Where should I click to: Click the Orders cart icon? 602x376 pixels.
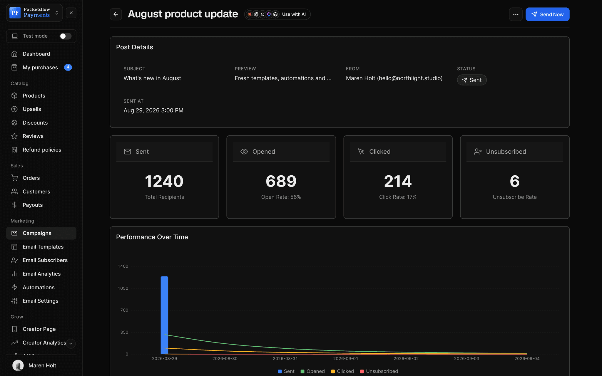pos(14,178)
